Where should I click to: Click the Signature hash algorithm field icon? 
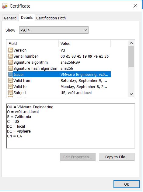(x=10, y=68)
